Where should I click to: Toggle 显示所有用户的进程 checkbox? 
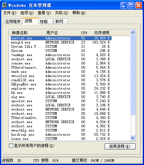tap(11, 146)
